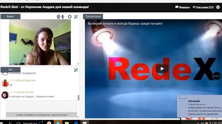Click the 'почта' label on notification popup
The image size is (222, 124).
(183, 97)
